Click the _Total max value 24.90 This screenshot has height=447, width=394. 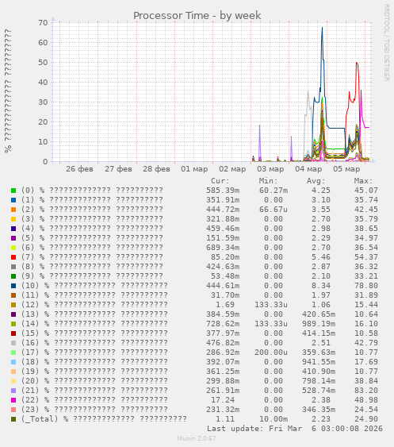coord(366,419)
